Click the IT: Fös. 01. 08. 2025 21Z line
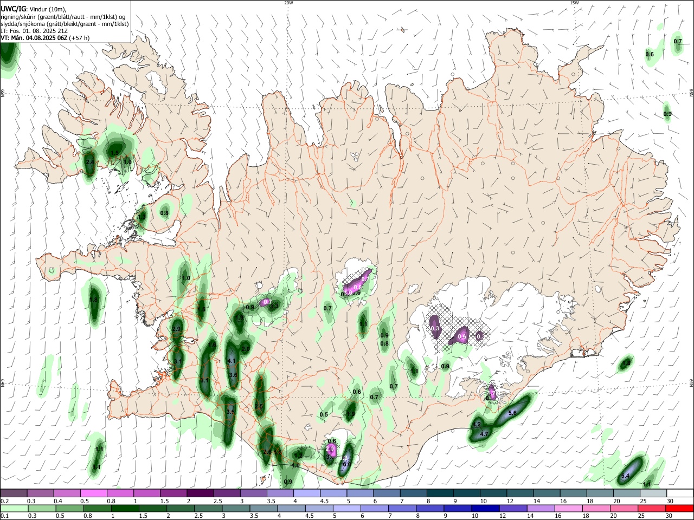 34,31
